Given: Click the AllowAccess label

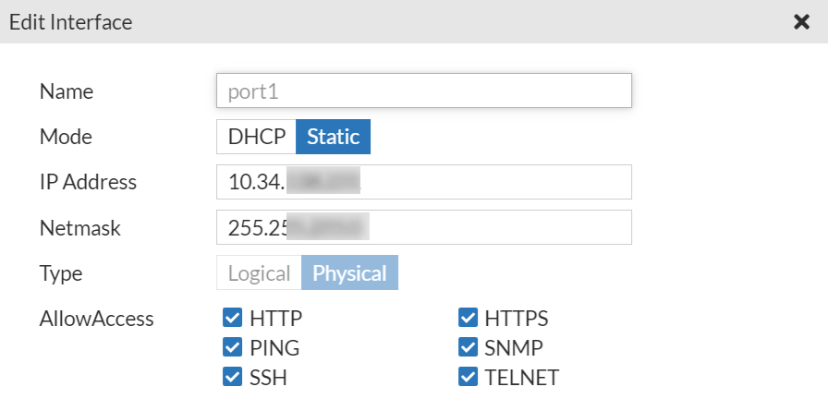Looking at the screenshot, I should point(97,320).
